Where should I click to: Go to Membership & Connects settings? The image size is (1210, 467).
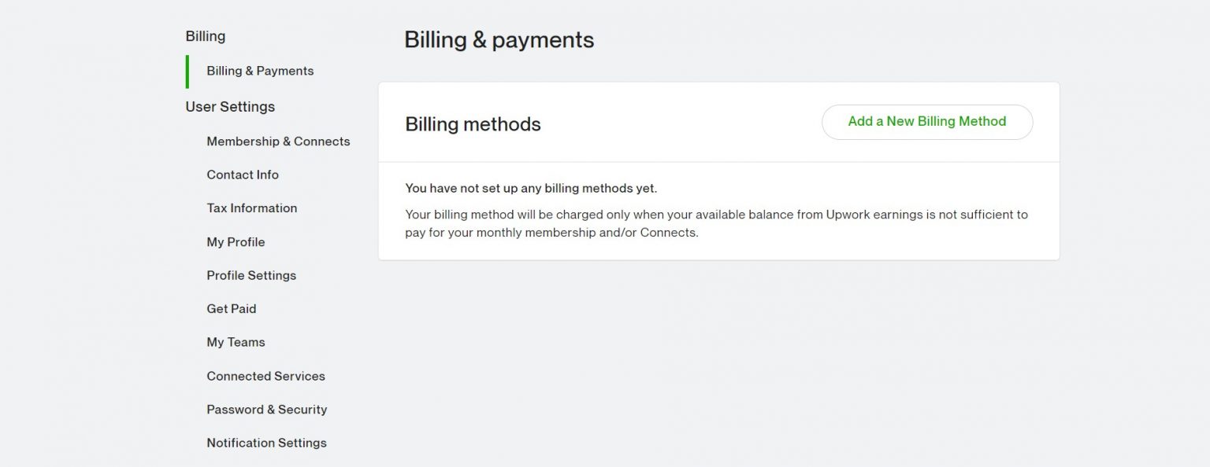(x=278, y=142)
